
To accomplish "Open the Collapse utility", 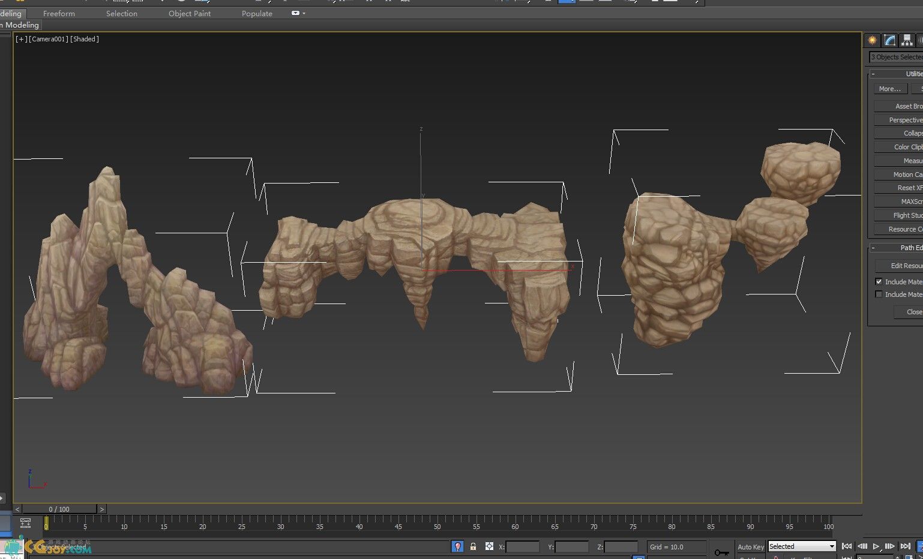I will (x=898, y=133).
